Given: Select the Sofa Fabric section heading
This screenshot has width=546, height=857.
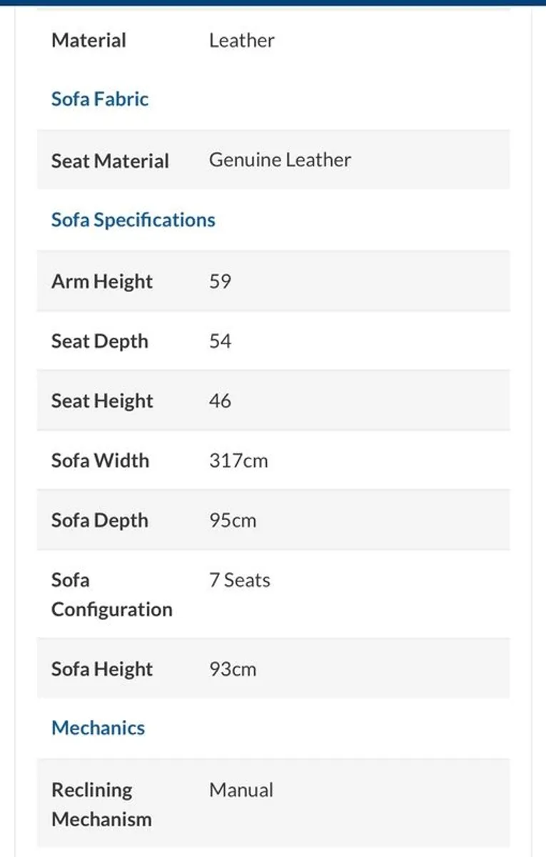Looking at the screenshot, I should [100, 99].
